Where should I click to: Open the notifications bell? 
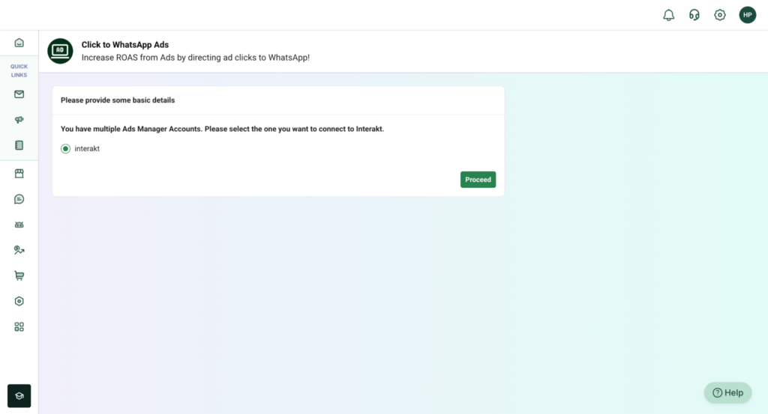pyautogui.click(x=668, y=15)
